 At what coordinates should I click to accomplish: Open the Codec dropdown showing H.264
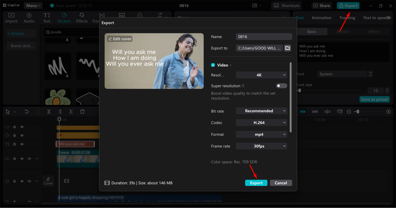pyautogui.click(x=261, y=123)
